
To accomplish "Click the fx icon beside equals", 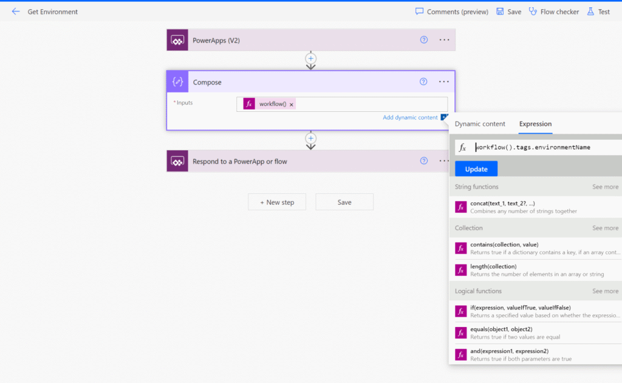I will point(460,333).
